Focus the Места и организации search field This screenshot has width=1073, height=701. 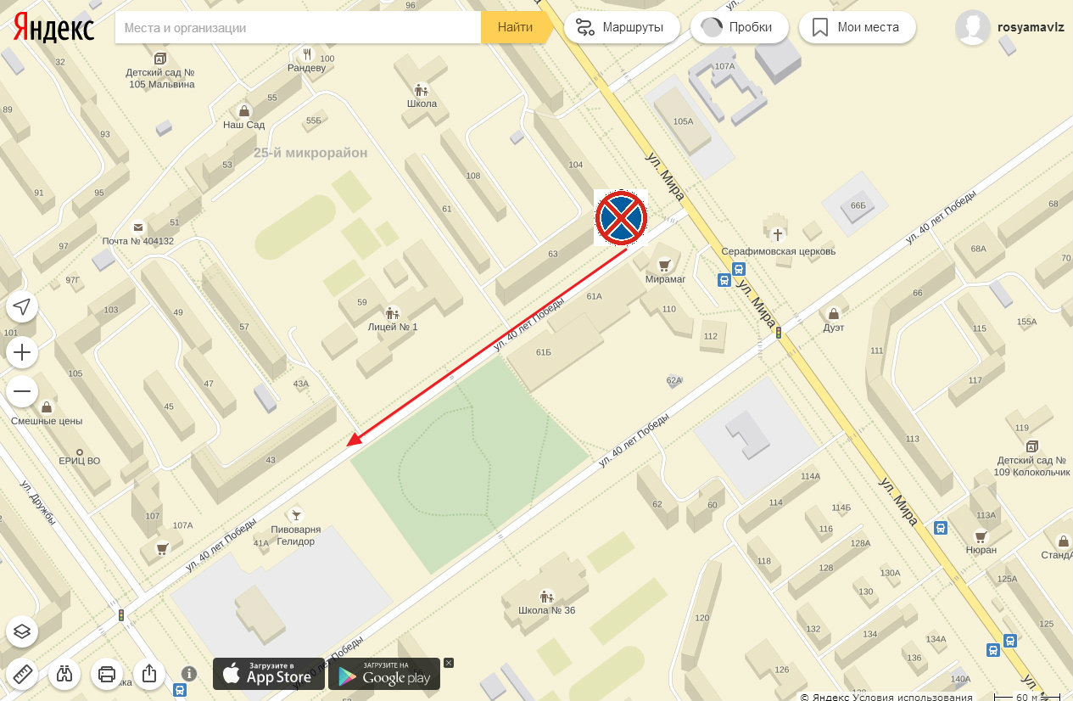[x=298, y=27]
